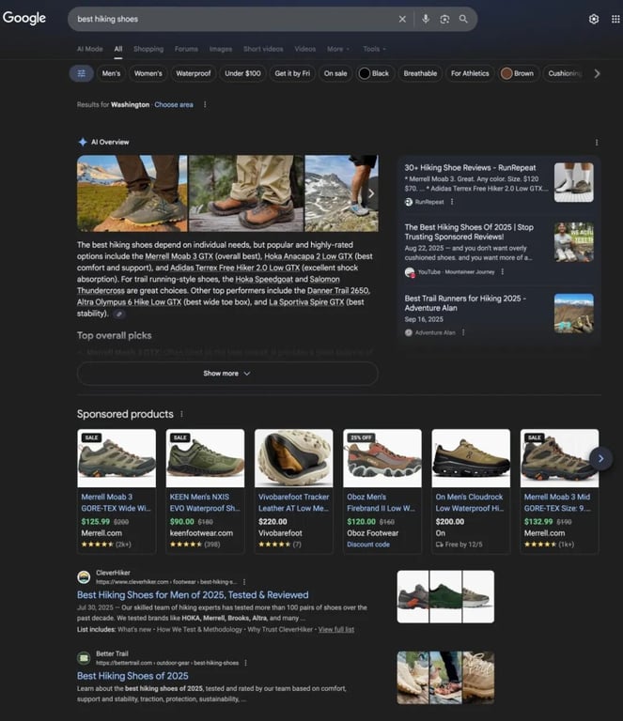Open Better Trail result three-dot menu
Screen dimensions: 623x721
[x=245, y=663]
